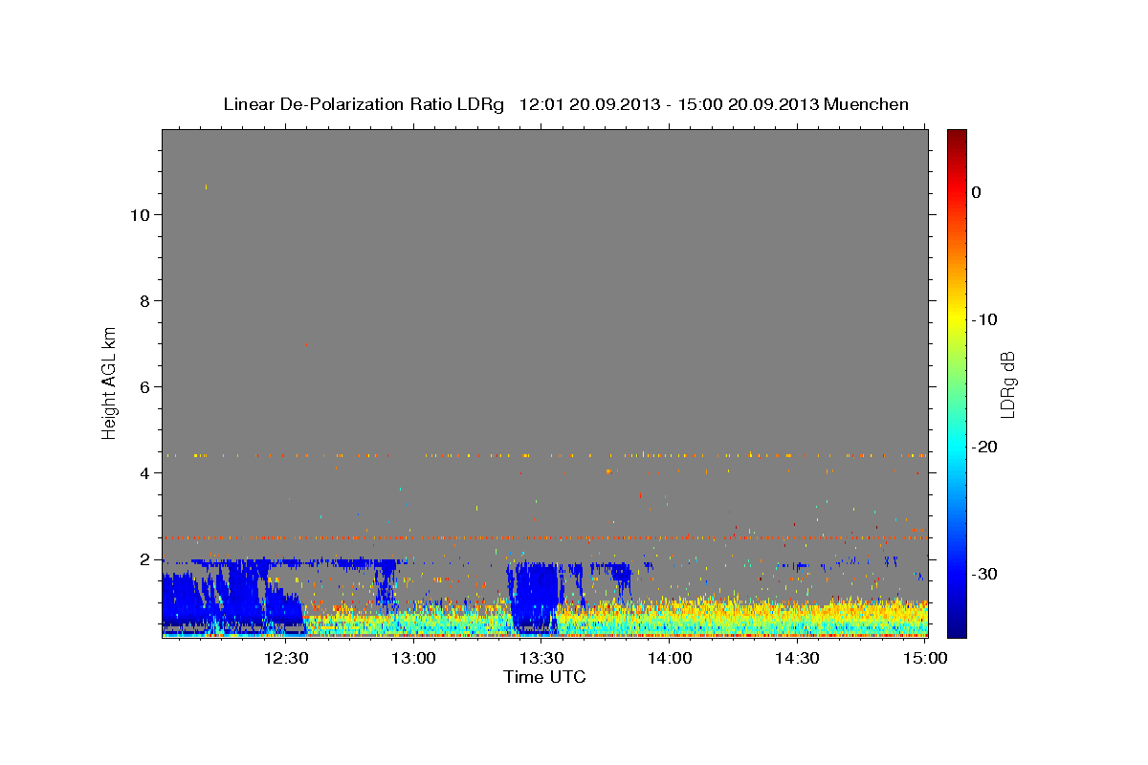1148x765 pixels.
Task: Click the '12:30' time tick label
Action: point(287,658)
